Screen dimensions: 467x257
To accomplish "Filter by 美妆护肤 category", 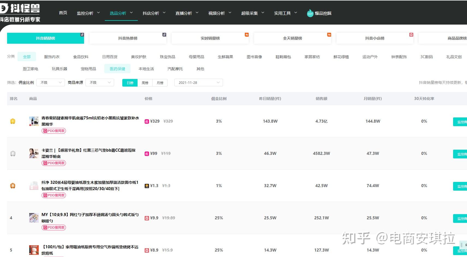I will 139,57.
